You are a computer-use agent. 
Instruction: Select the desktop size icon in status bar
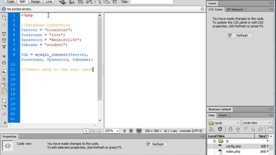click(x=139, y=131)
